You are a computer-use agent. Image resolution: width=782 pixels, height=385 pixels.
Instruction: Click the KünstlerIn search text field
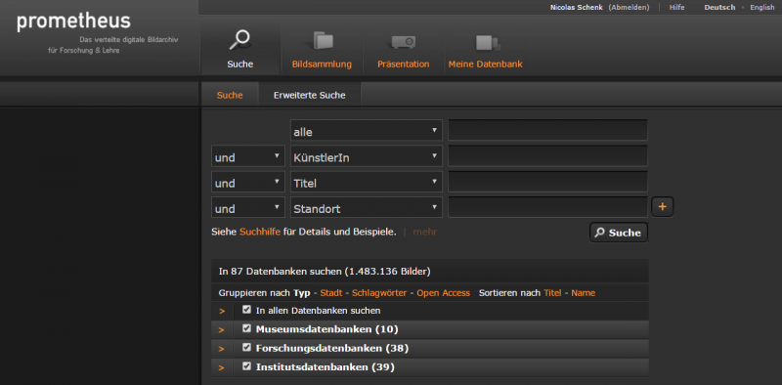click(547, 156)
